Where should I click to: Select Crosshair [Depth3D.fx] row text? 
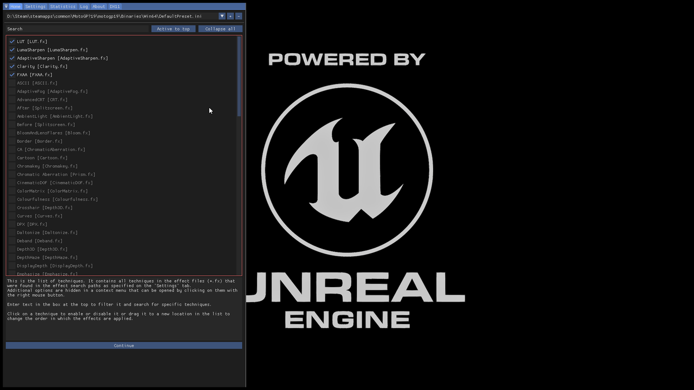coord(44,208)
